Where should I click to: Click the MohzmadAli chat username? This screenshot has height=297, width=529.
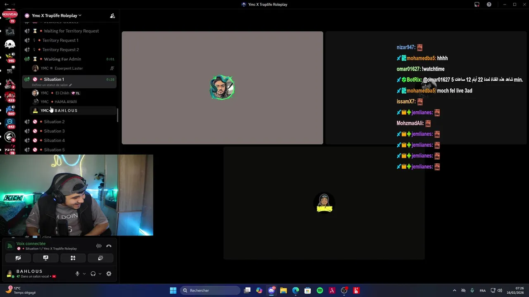pyautogui.click(x=410, y=123)
